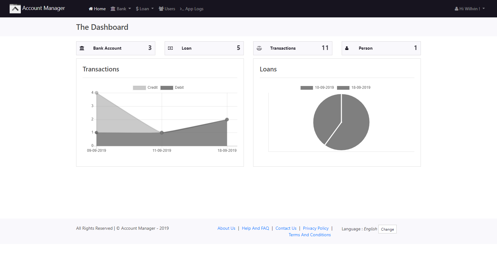
Task: Toggle the 18-09-2019 slice in Loans legend
Action: [x=353, y=88]
